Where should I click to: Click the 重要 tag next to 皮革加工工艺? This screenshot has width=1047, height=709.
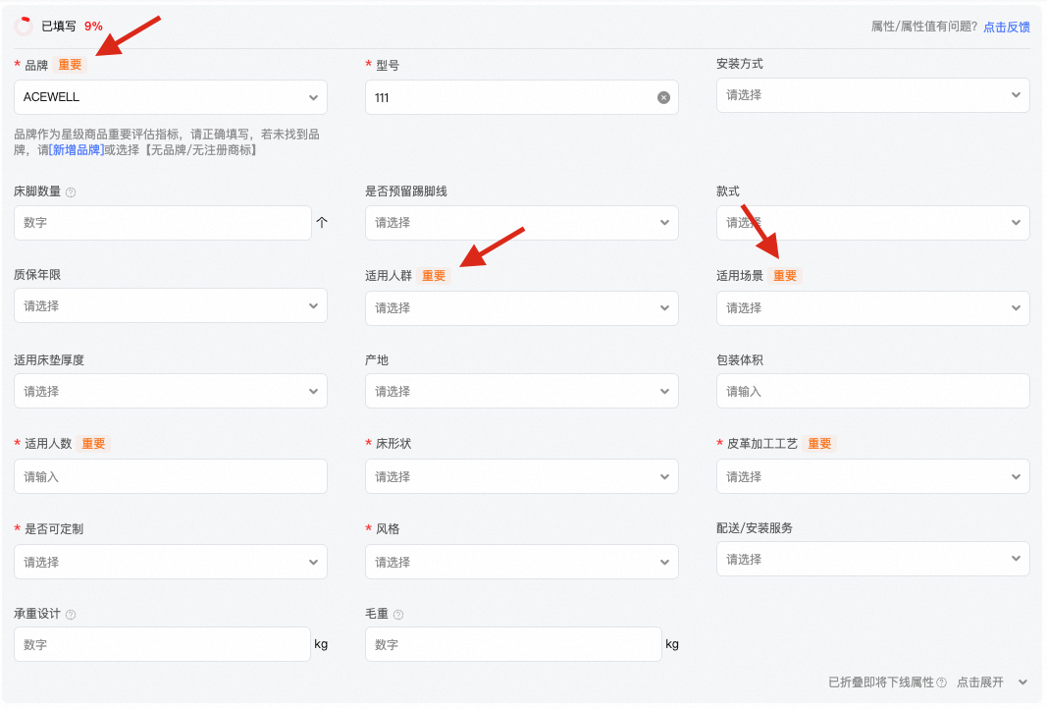coord(819,444)
